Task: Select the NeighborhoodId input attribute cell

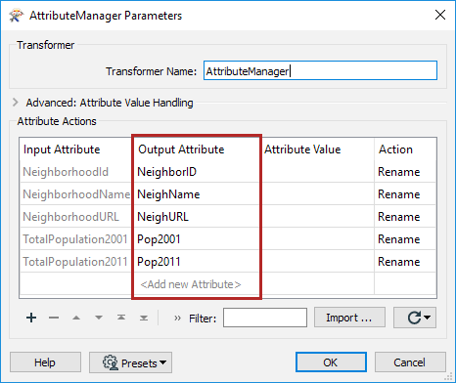Action: pos(75,172)
